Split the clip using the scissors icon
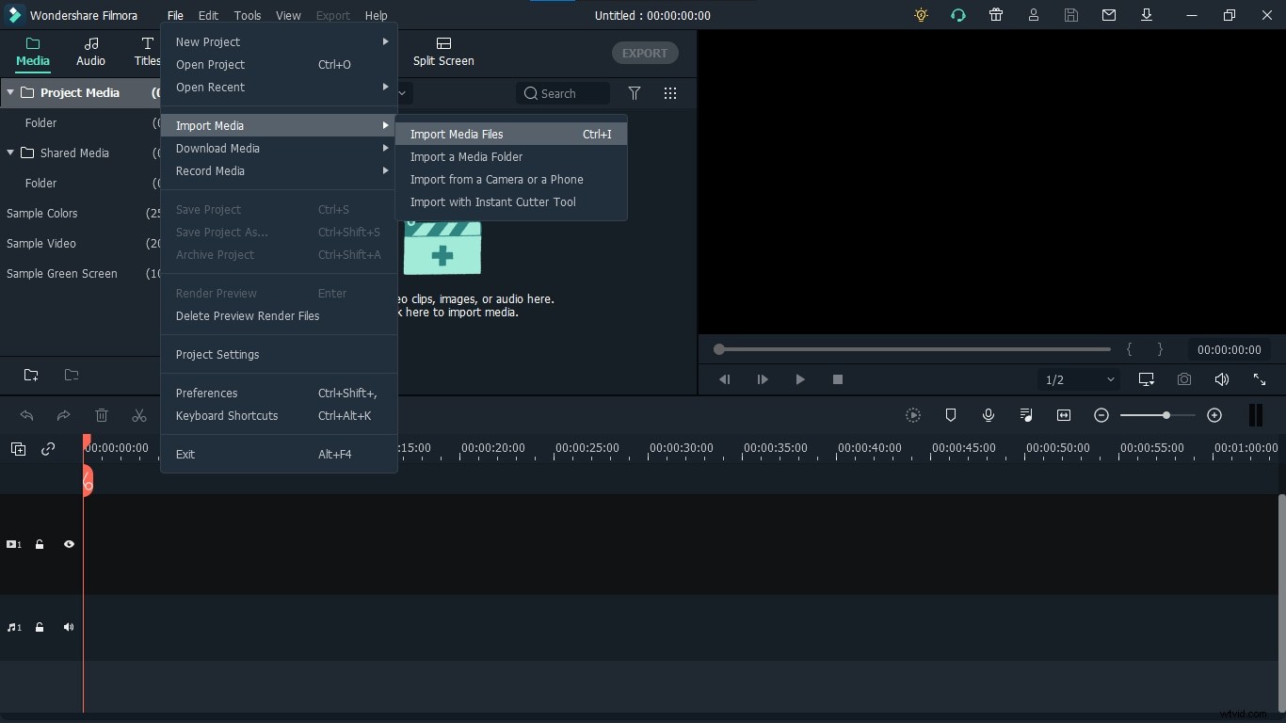The image size is (1286, 723). [x=138, y=415]
